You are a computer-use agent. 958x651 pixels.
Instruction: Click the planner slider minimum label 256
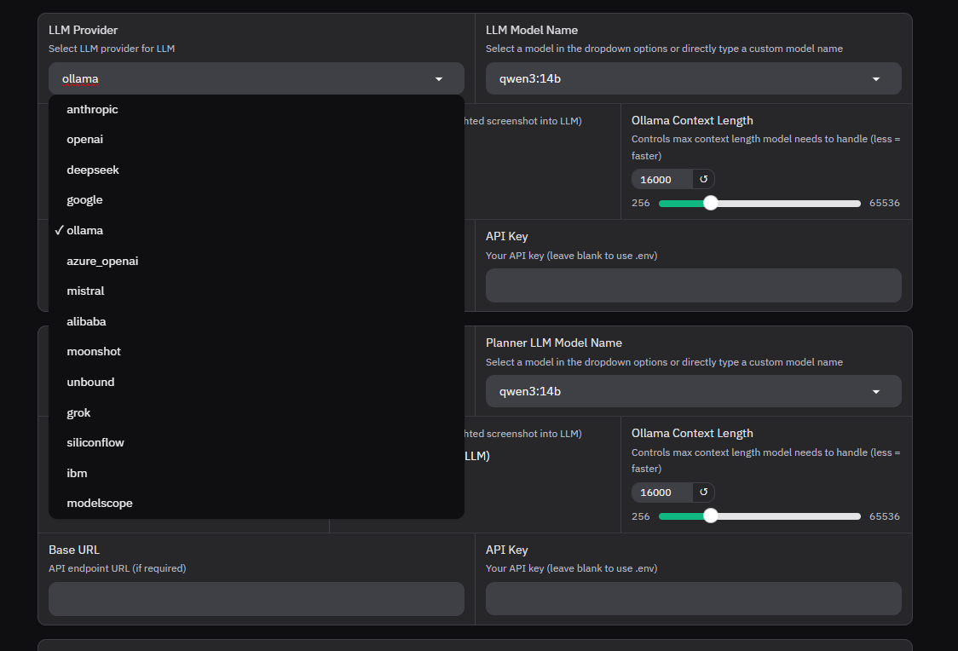[640, 516]
